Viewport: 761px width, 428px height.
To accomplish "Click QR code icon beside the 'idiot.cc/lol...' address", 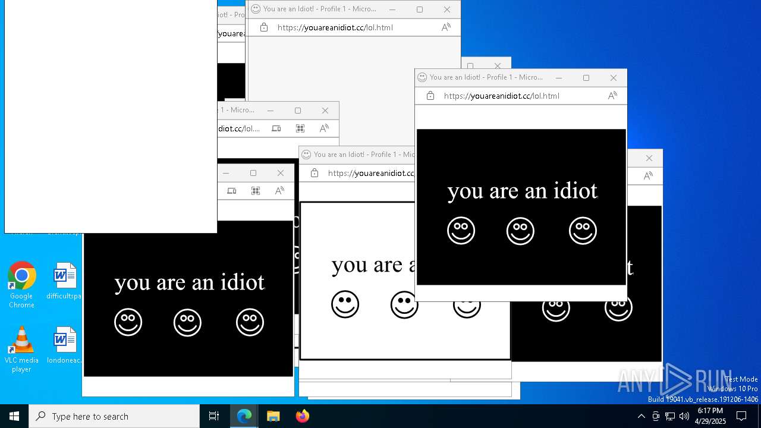I will 300,128.
